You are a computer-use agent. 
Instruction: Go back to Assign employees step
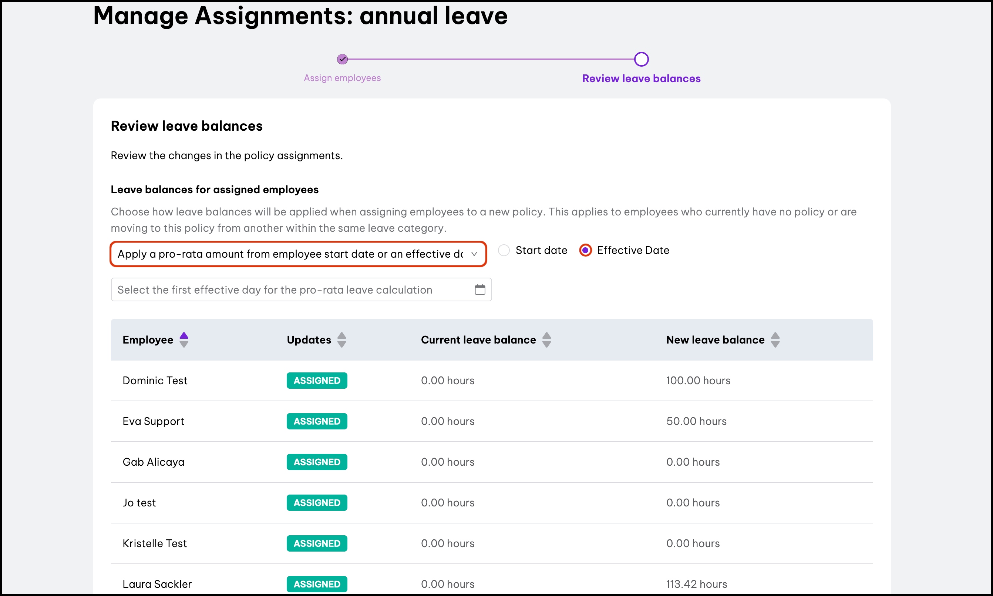coord(342,78)
